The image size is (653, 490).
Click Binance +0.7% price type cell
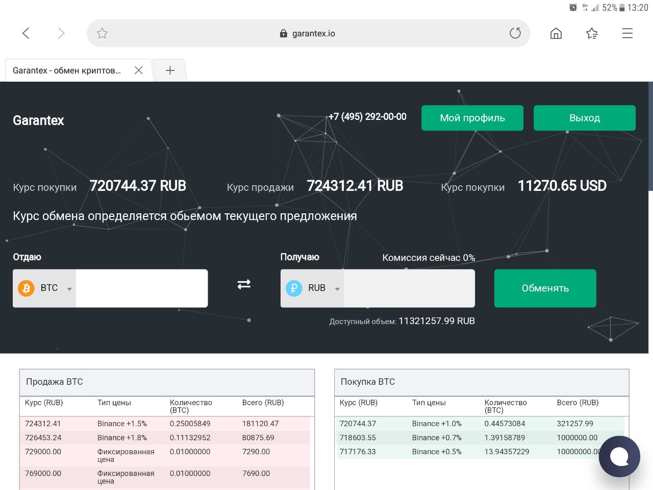pos(437,438)
